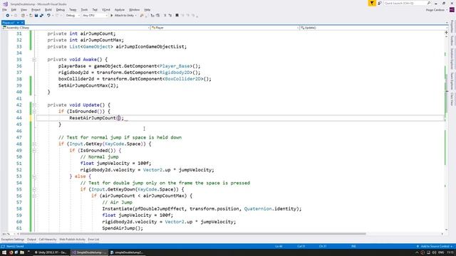Open the Exception Settings bottom tab
Viewport: 456px width, 256px height.
pos(13,240)
